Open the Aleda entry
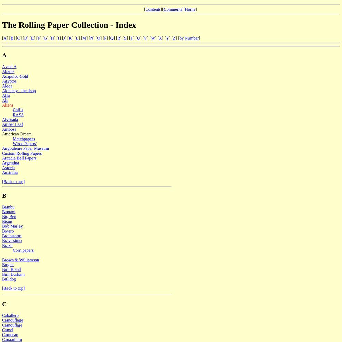The height and width of the screenshot is (342, 342). click(x=7, y=86)
